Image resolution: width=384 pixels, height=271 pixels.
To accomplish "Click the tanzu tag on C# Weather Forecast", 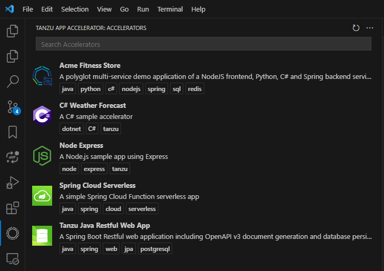I will [111, 128].
